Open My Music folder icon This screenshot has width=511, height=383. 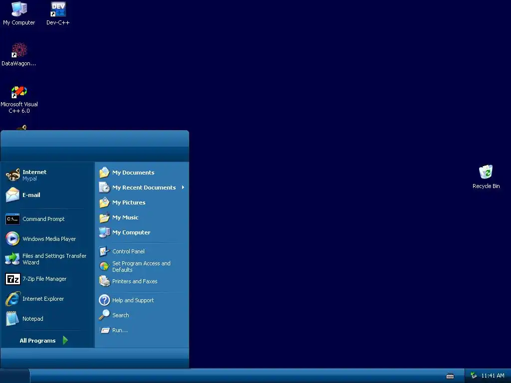[104, 217]
